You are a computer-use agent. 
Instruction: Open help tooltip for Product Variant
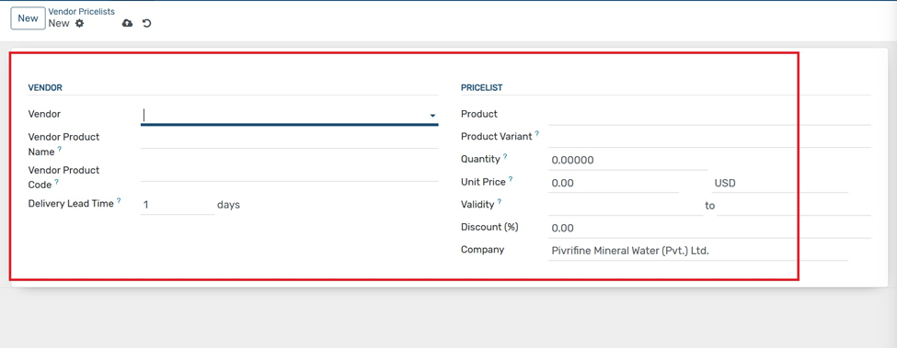(x=537, y=134)
